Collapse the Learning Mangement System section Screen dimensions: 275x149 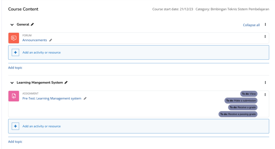(12, 83)
